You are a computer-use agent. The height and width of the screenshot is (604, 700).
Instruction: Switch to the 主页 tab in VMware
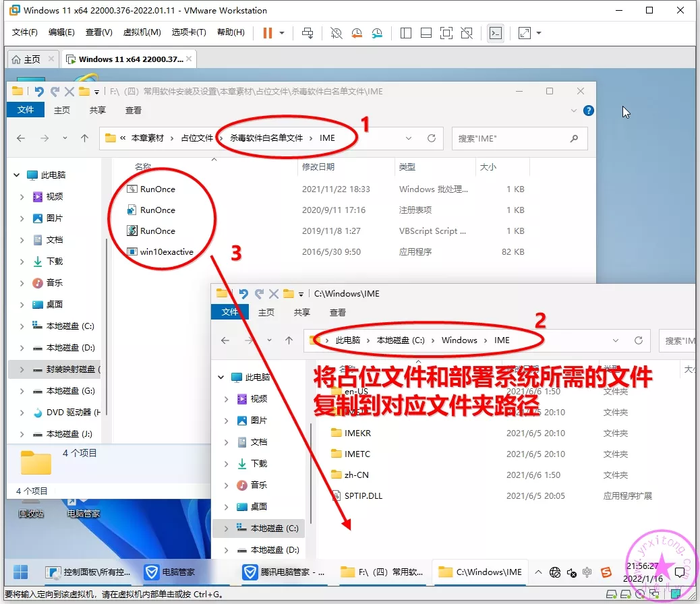pos(27,59)
